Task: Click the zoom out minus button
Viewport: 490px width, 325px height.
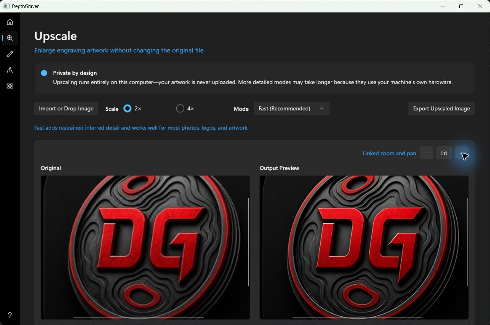Action: point(426,153)
